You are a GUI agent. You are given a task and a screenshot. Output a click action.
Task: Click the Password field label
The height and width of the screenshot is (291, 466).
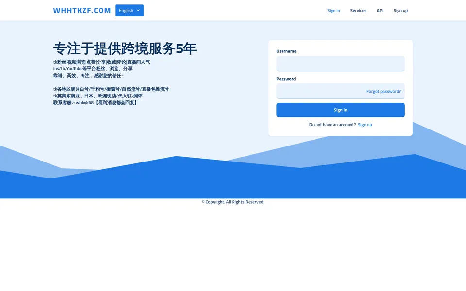[x=286, y=79]
